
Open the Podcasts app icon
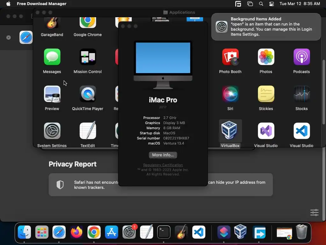pos(302,57)
